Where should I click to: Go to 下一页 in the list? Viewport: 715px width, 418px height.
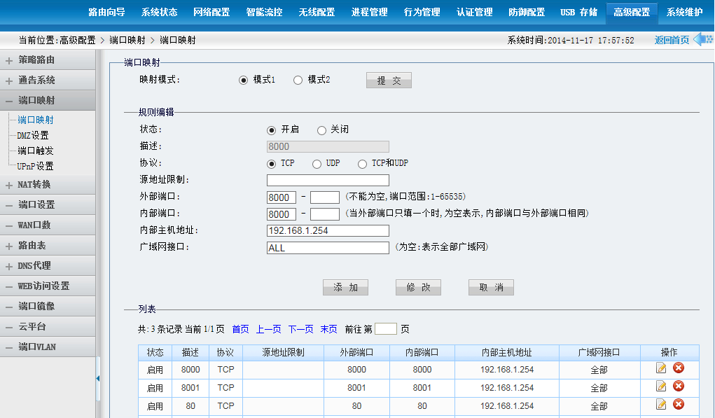(300, 329)
